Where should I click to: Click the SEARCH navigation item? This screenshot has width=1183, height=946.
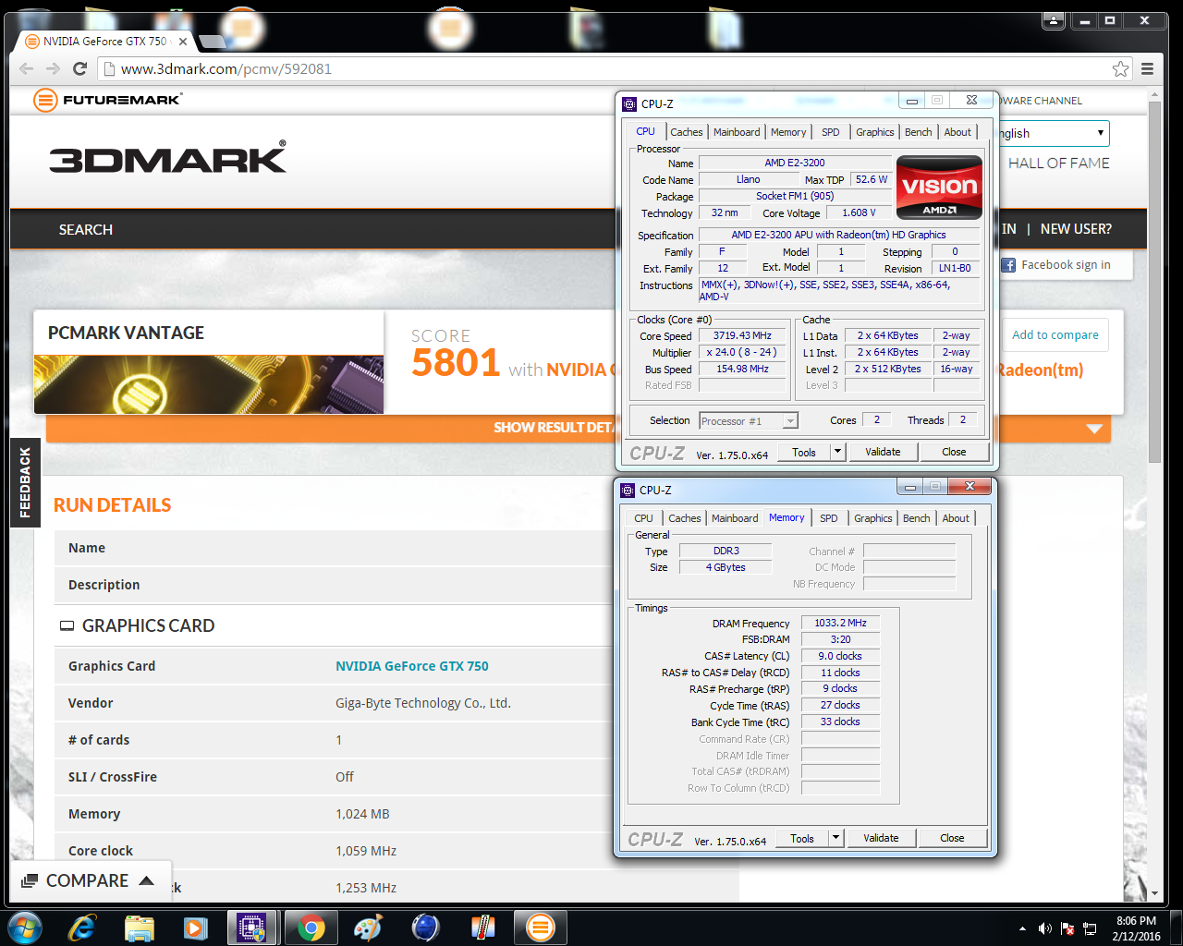[x=86, y=230]
